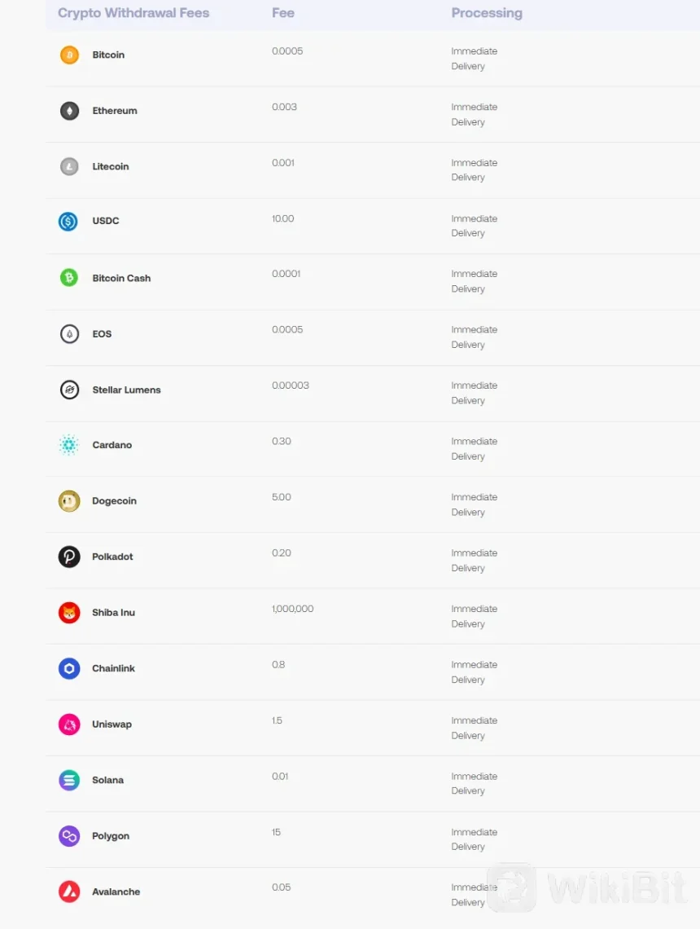Click the Bitcoin coin icon
This screenshot has width=700, height=929.
[69, 55]
